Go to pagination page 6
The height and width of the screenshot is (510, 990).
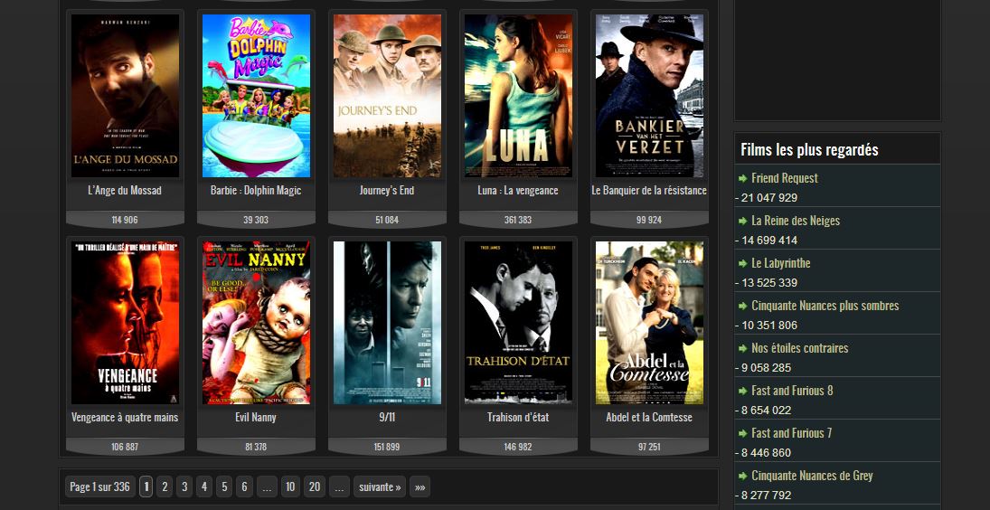(244, 486)
